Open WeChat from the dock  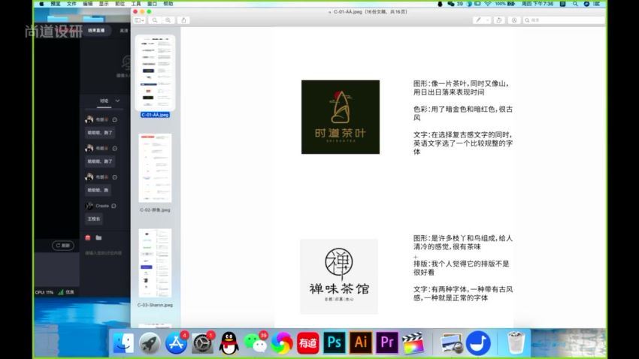[x=255, y=342]
